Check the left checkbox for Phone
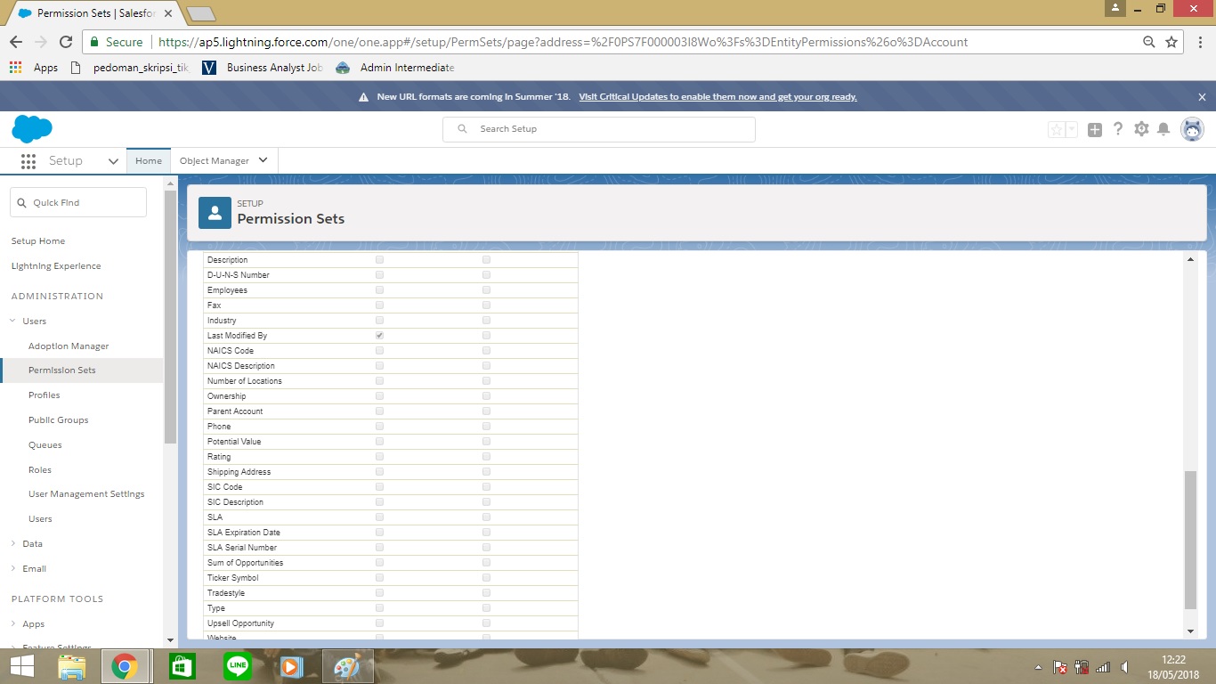The width and height of the screenshot is (1216, 684). (x=380, y=427)
